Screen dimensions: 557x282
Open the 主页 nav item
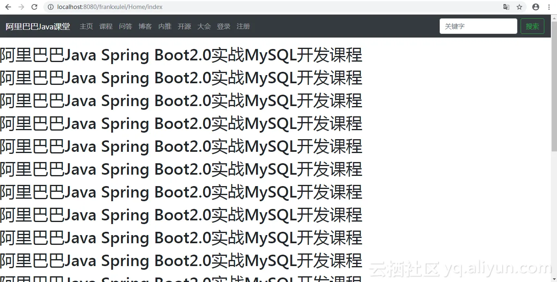click(x=86, y=27)
